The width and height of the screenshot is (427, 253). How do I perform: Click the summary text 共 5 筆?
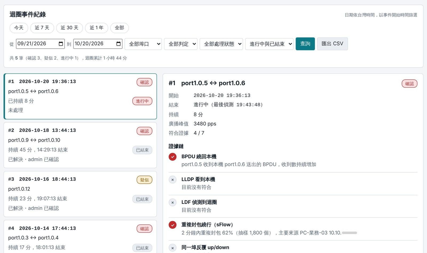[x=16, y=58]
